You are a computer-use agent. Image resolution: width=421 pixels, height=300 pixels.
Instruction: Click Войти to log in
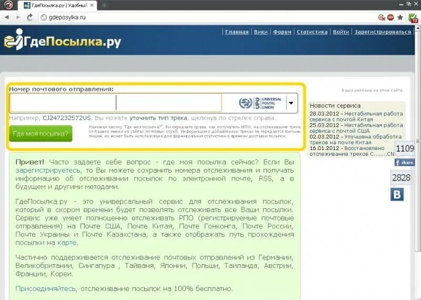[x=341, y=32]
